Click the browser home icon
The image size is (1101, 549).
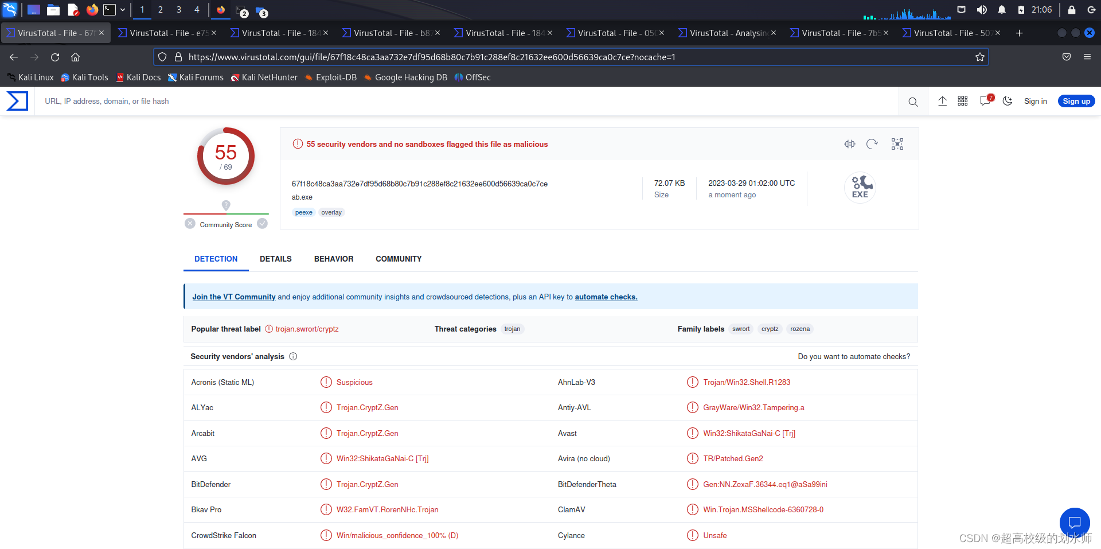[75, 57]
